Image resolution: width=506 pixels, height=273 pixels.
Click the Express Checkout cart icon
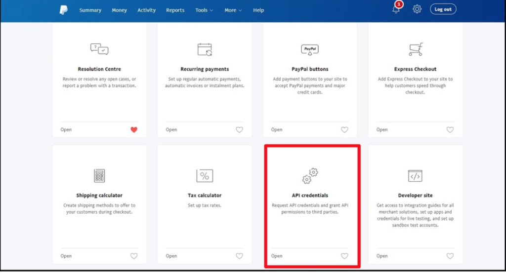coord(415,49)
